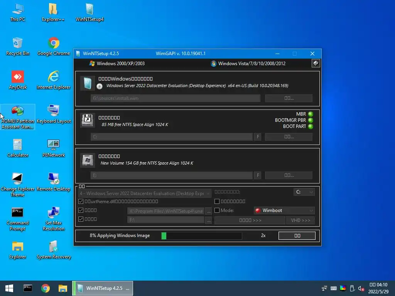Click the Windows install source box icon

coord(88,83)
